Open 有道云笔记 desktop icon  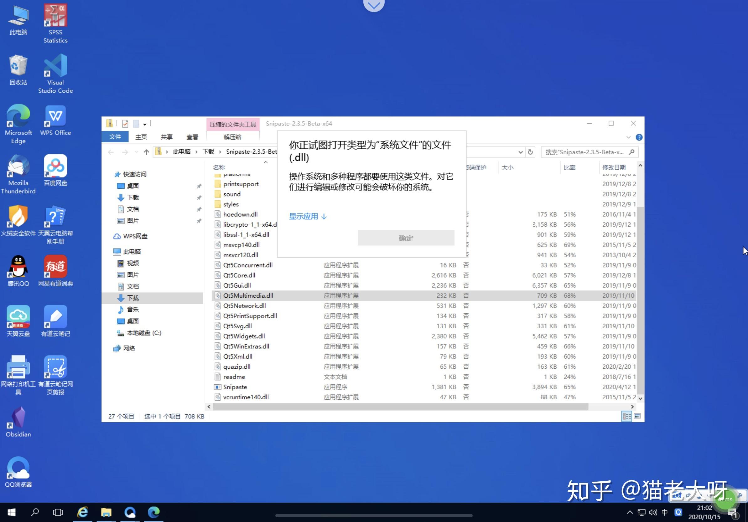tap(55, 321)
